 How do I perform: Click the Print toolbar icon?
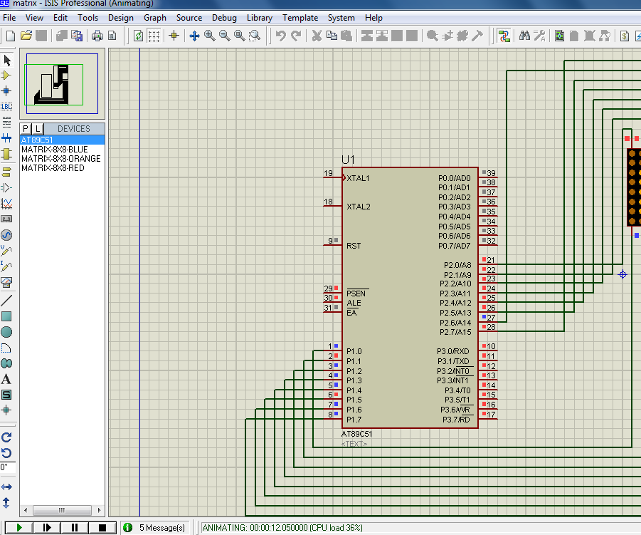pyautogui.click(x=97, y=36)
